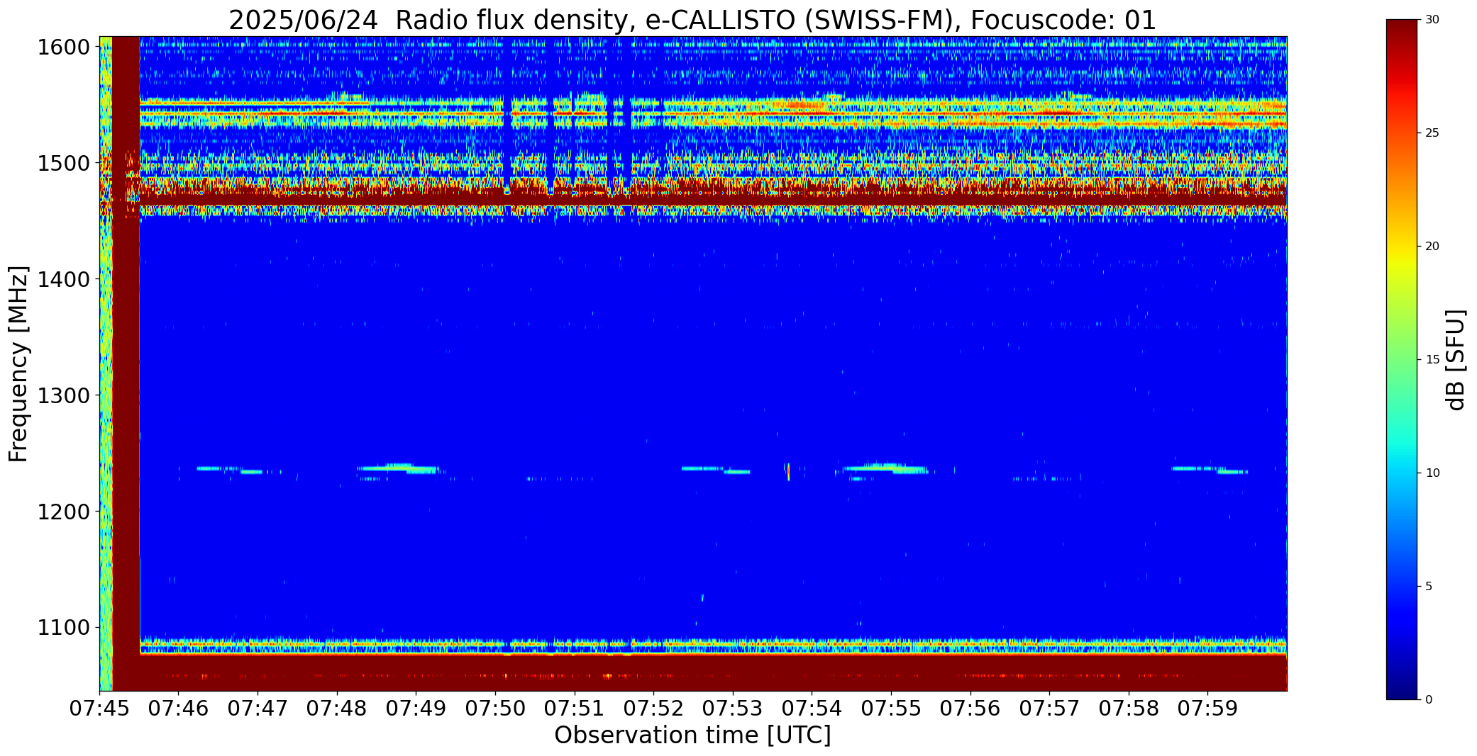Screen dimensions: 1477x756
Task: Click the 1600 frequency tick label
Action: pyautogui.click(x=64, y=47)
